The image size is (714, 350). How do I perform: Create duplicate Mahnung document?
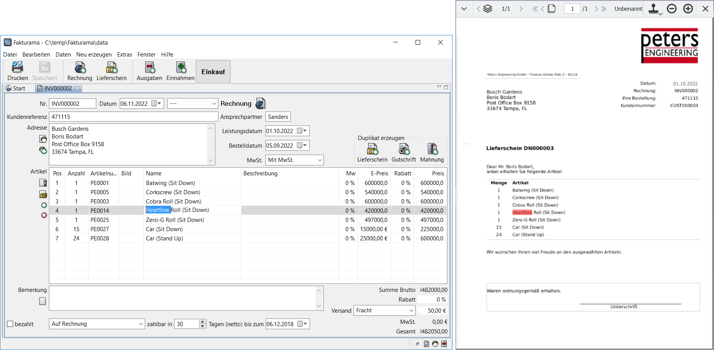click(432, 149)
